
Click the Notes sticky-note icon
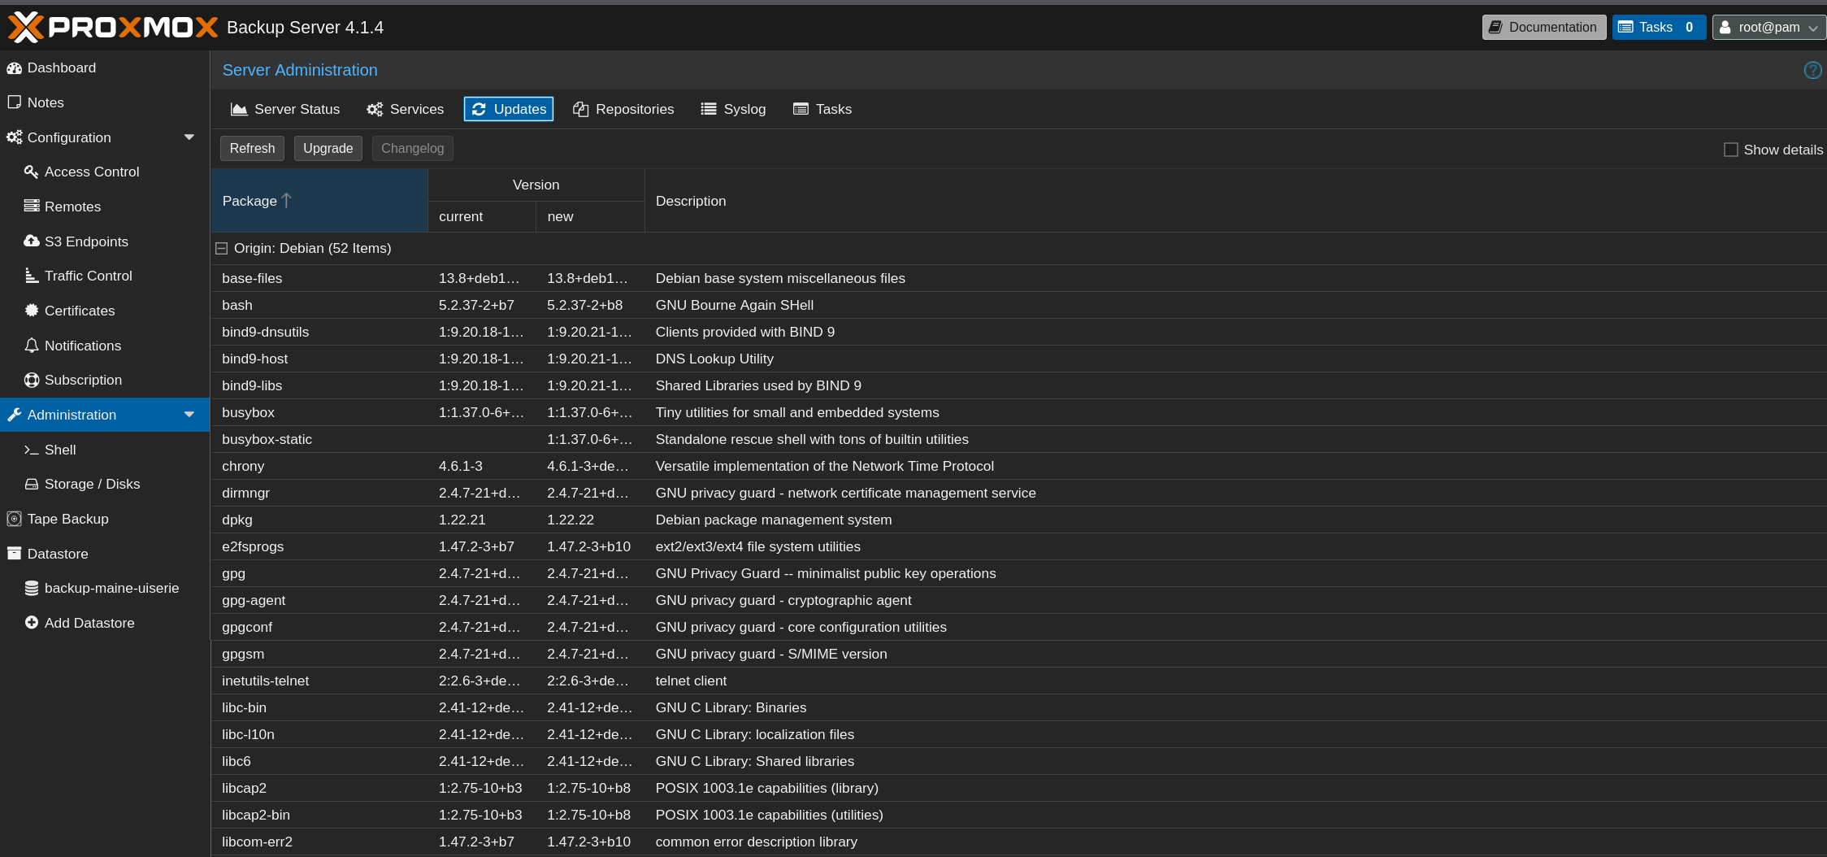[14, 102]
